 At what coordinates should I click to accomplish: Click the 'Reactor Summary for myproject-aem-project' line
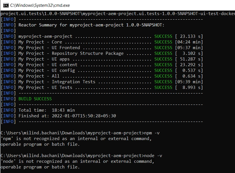coord(91,25)
